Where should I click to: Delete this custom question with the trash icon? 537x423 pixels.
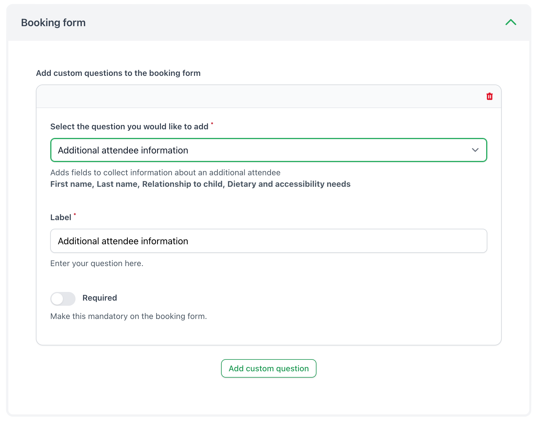point(489,97)
